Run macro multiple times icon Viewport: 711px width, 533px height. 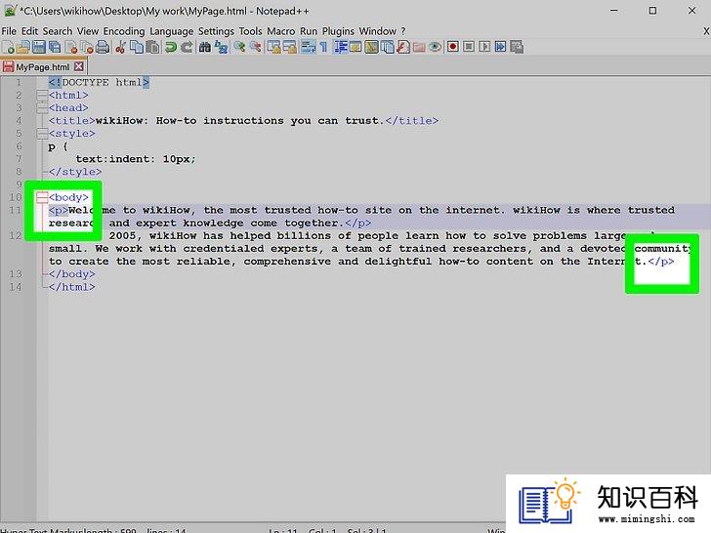(501, 47)
